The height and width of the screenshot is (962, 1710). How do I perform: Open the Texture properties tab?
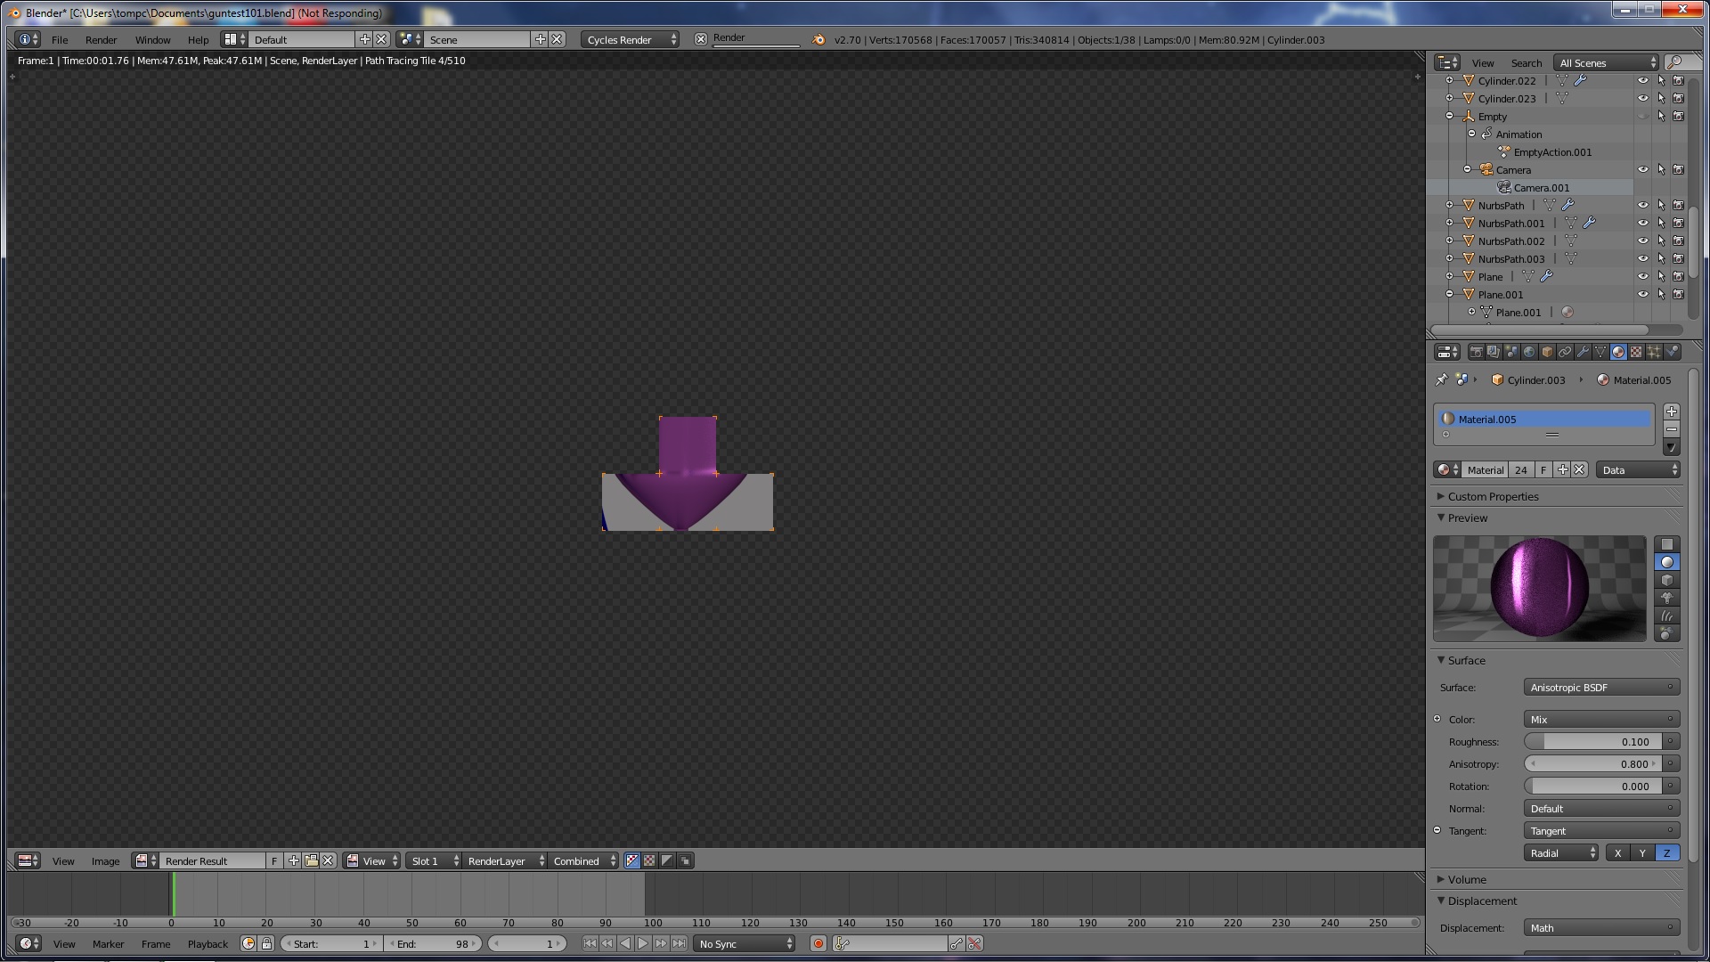[x=1636, y=352]
